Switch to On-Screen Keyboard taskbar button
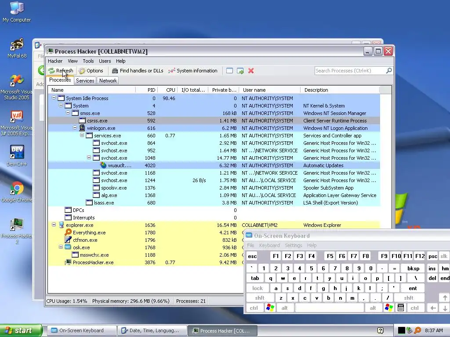 tap(81, 331)
